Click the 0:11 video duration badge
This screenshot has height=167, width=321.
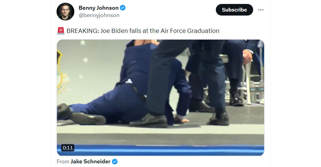pyautogui.click(x=68, y=147)
